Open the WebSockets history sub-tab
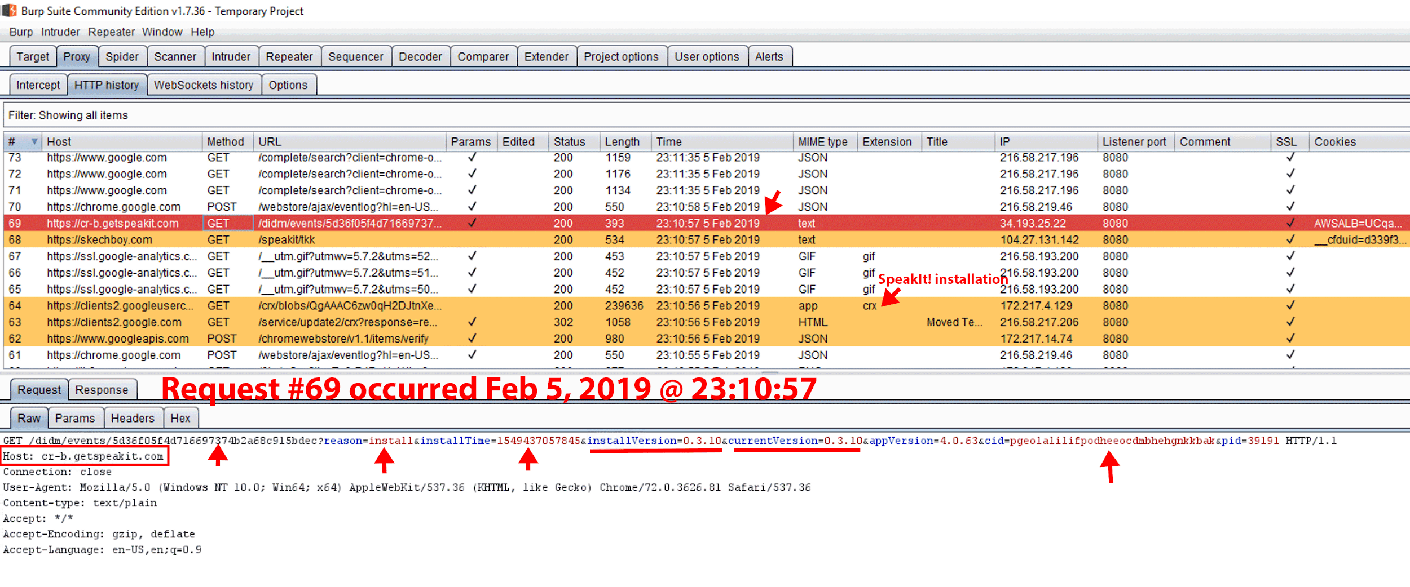The width and height of the screenshot is (1410, 587). pos(204,85)
